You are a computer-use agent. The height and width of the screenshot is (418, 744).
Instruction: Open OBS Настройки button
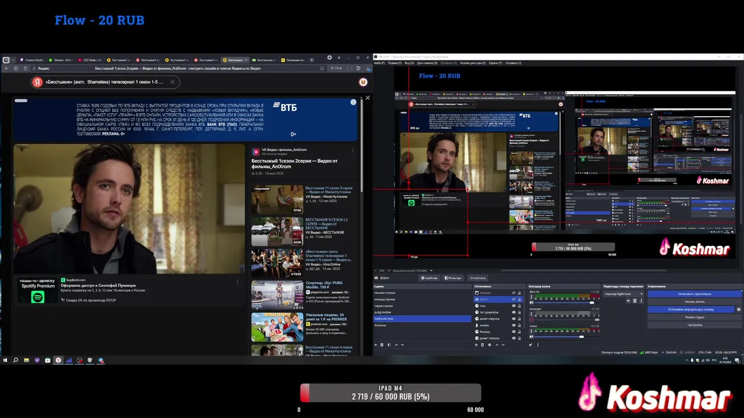(x=695, y=325)
